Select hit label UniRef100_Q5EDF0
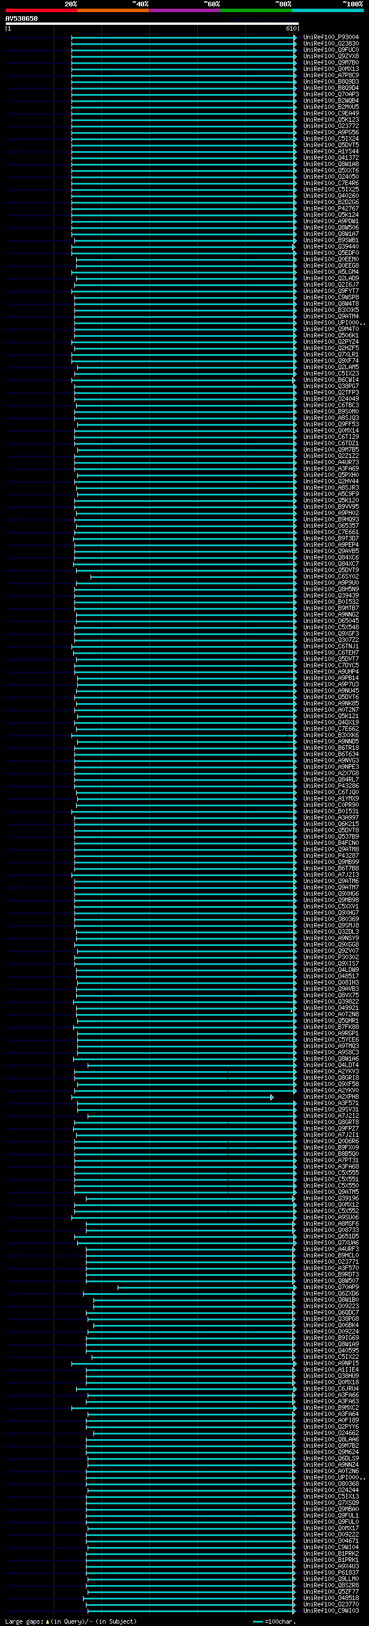Image resolution: width=369 pixels, height=1626 pixels. coord(330,253)
